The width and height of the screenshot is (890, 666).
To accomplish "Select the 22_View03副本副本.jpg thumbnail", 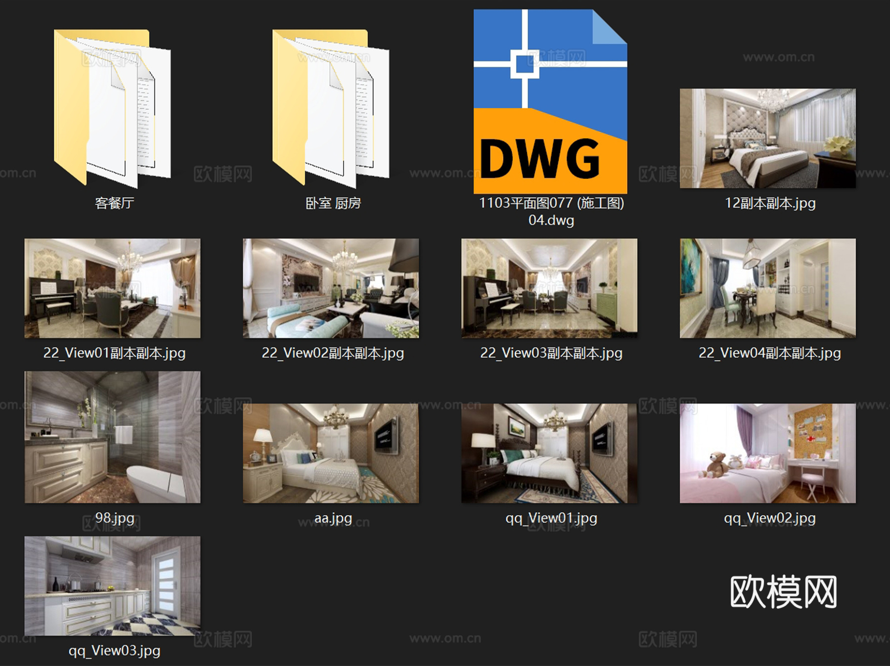I will 549,288.
